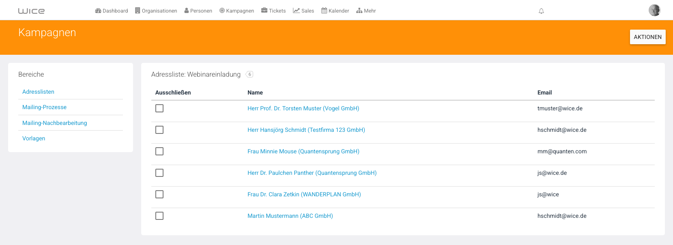Image resolution: width=673 pixels, height=245 pixels.
Task: Open Kalender from the navigation bar
Action: 335,11
